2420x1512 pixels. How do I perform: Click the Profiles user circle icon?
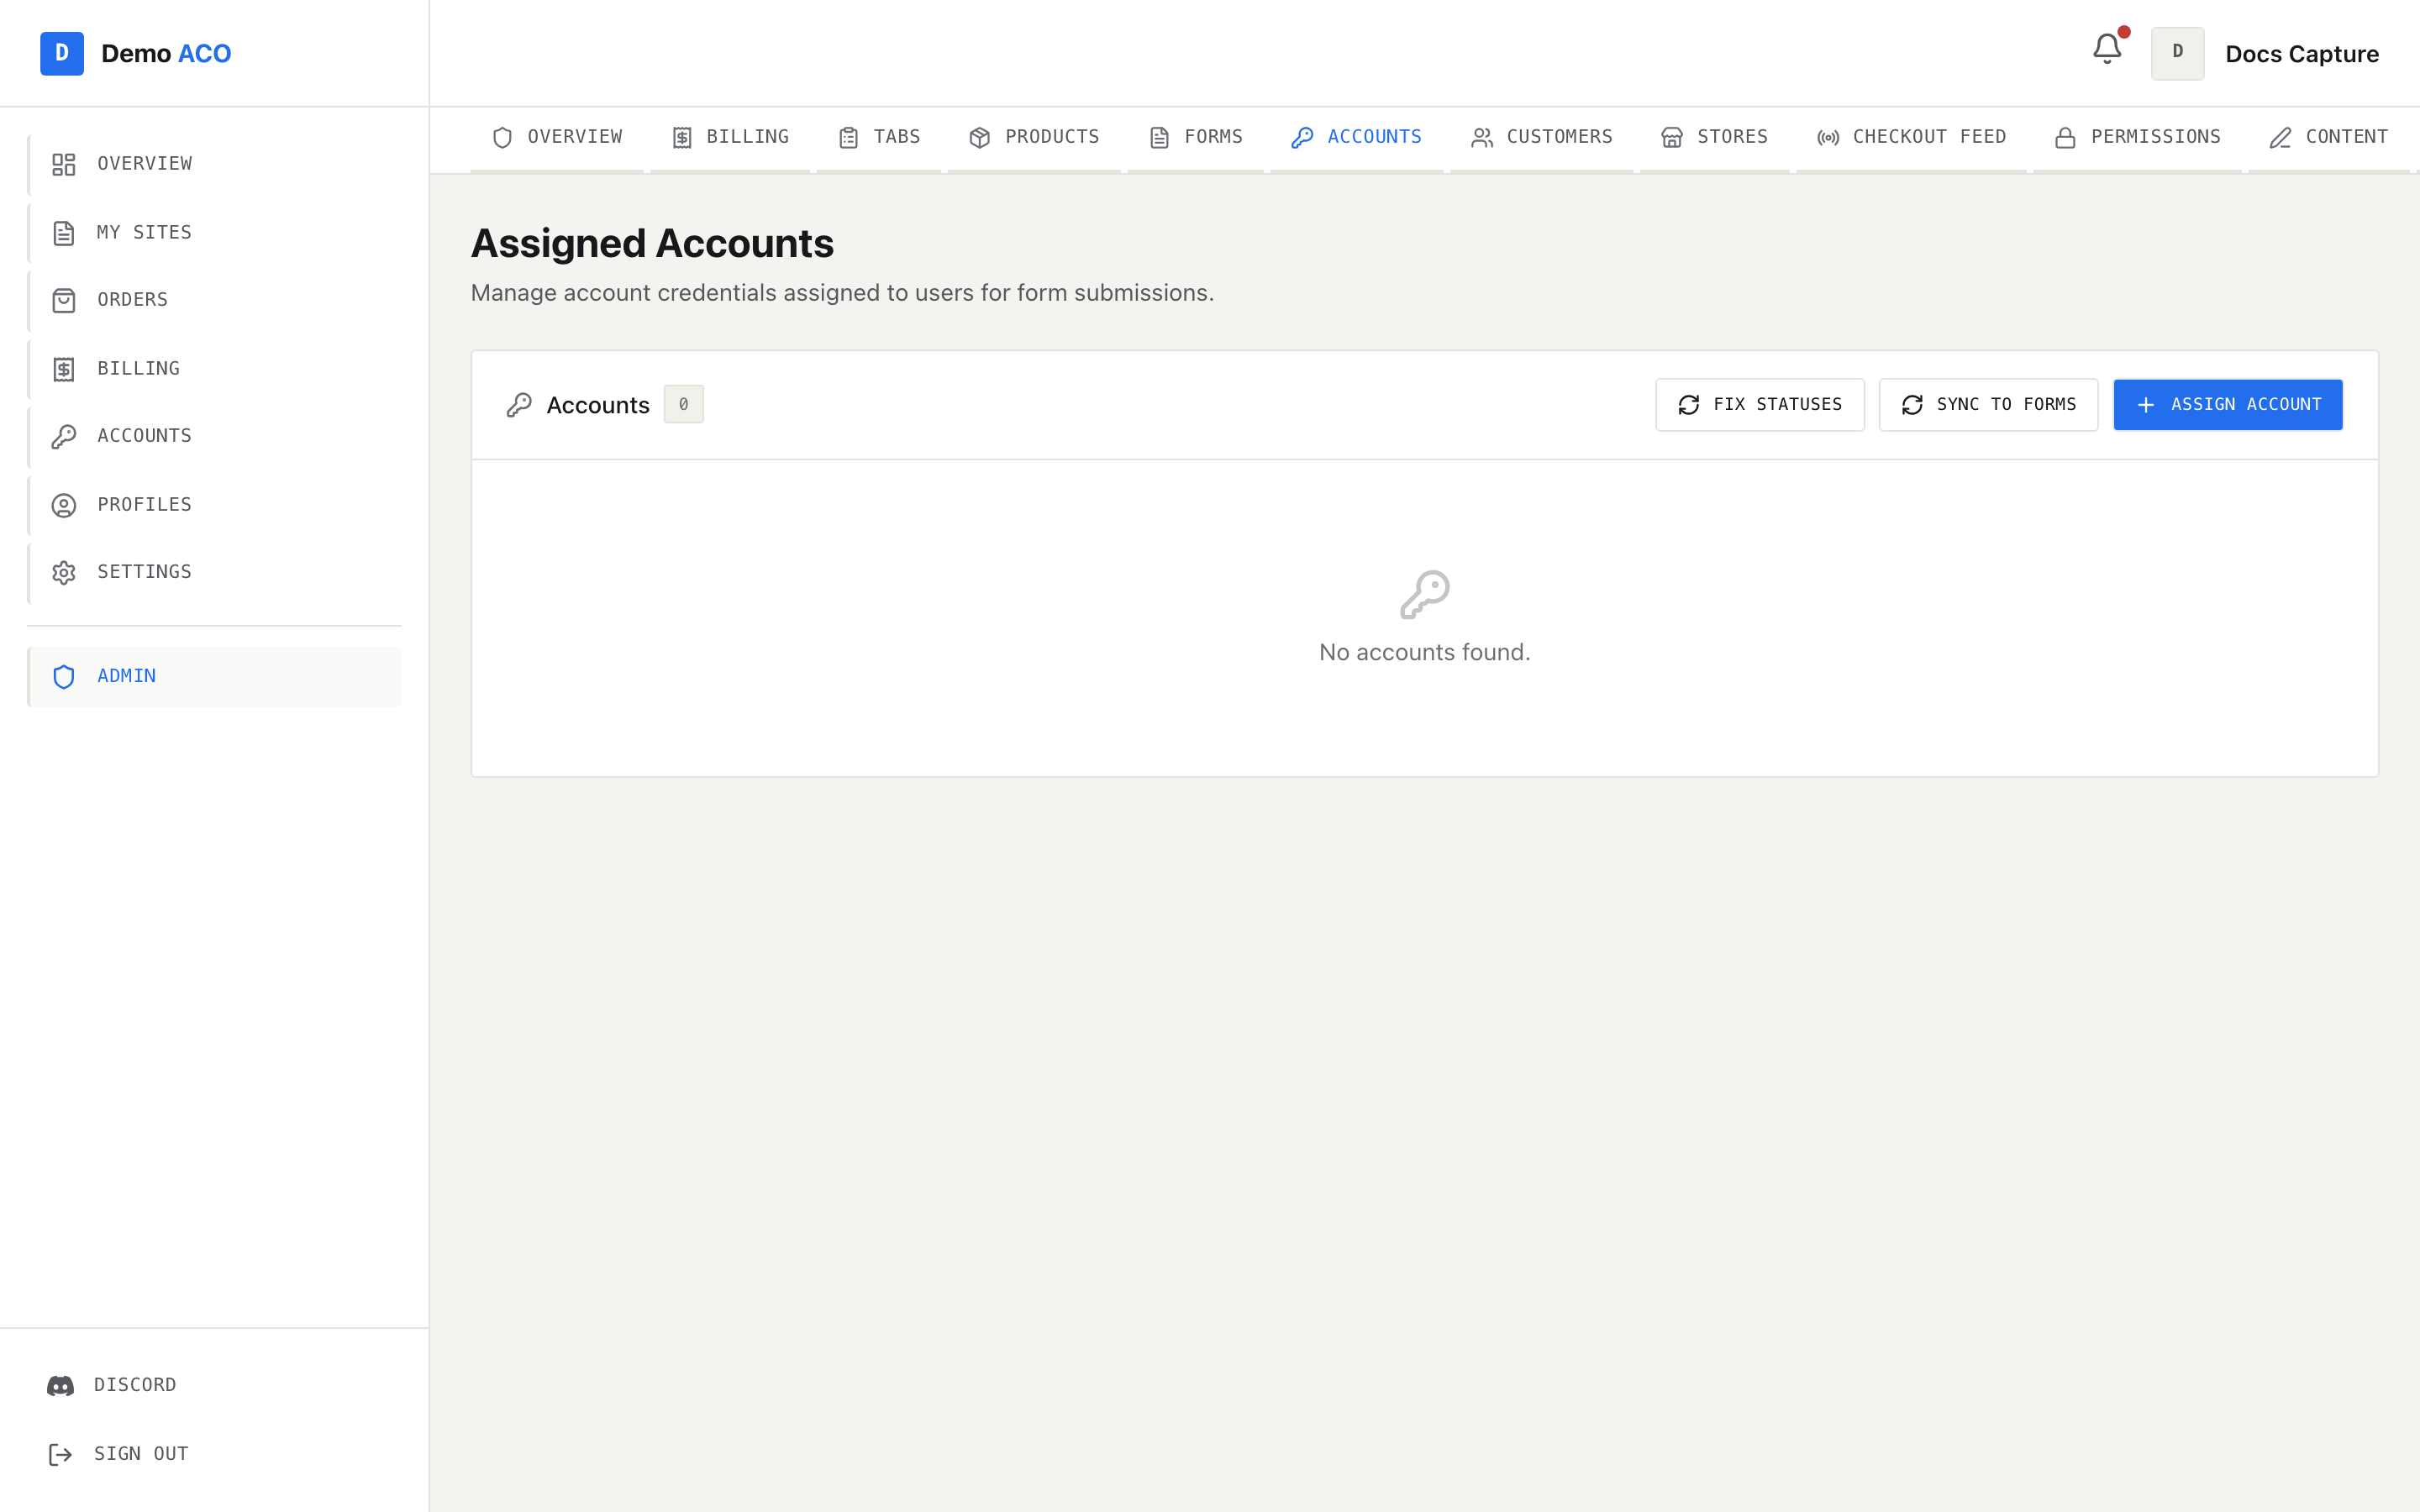64,505
